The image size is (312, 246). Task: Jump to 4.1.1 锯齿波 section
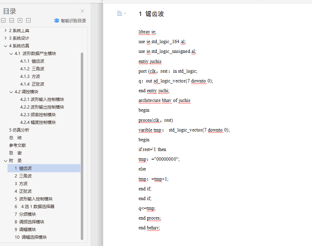[x=32, y=61]
